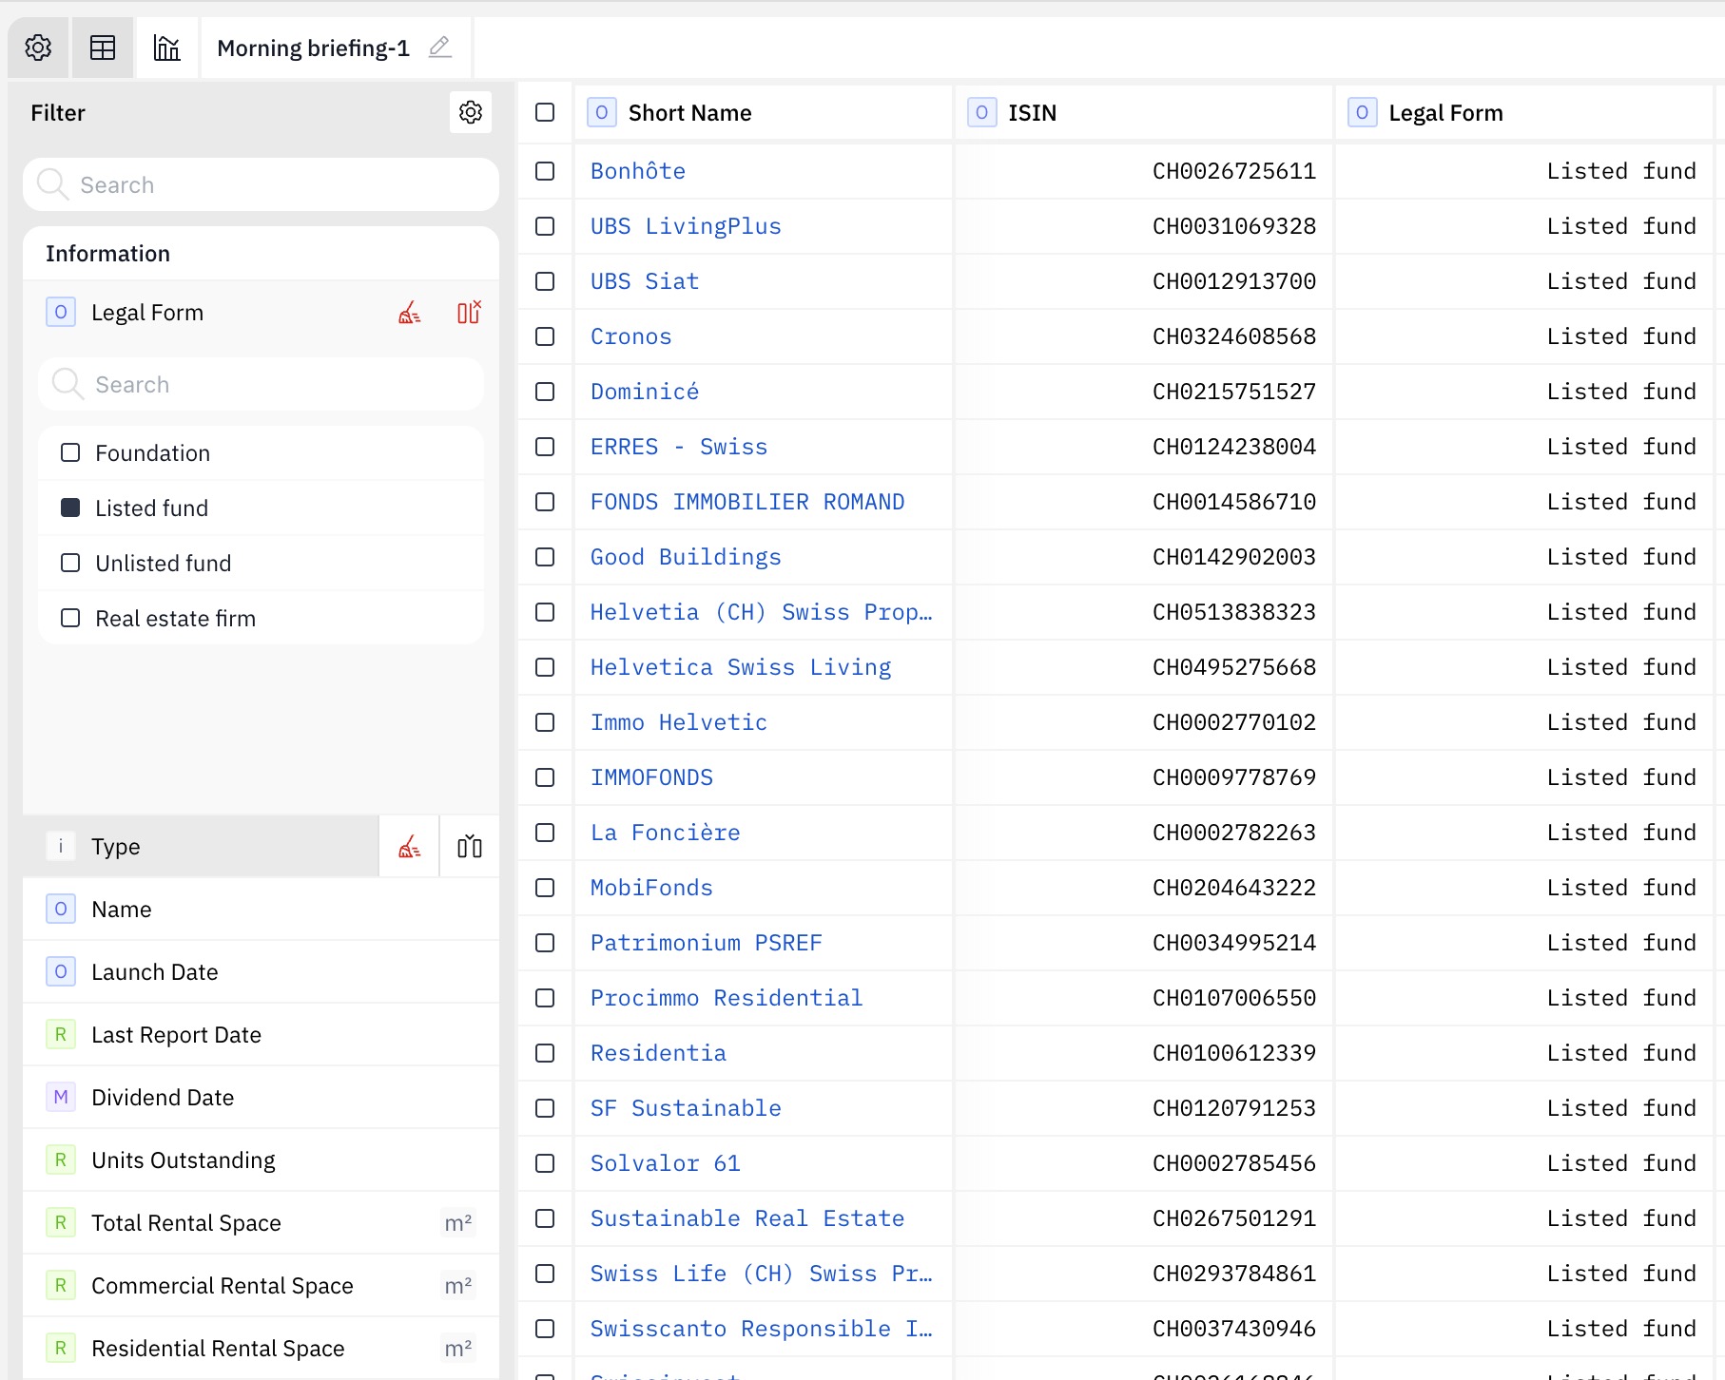The height and width of the screenshot is (1380, 1725).
Task: Click ISIN value CH0215751527
Action: (x=1234, y=392)
